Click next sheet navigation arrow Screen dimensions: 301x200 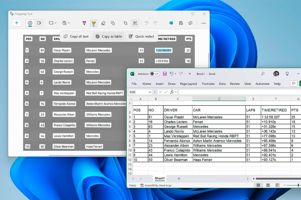tap(141, 179)
